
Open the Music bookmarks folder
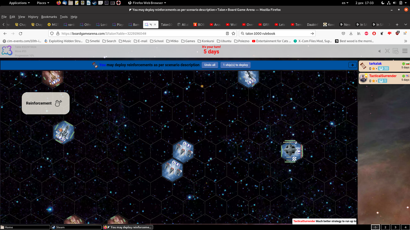pos(125,41)
